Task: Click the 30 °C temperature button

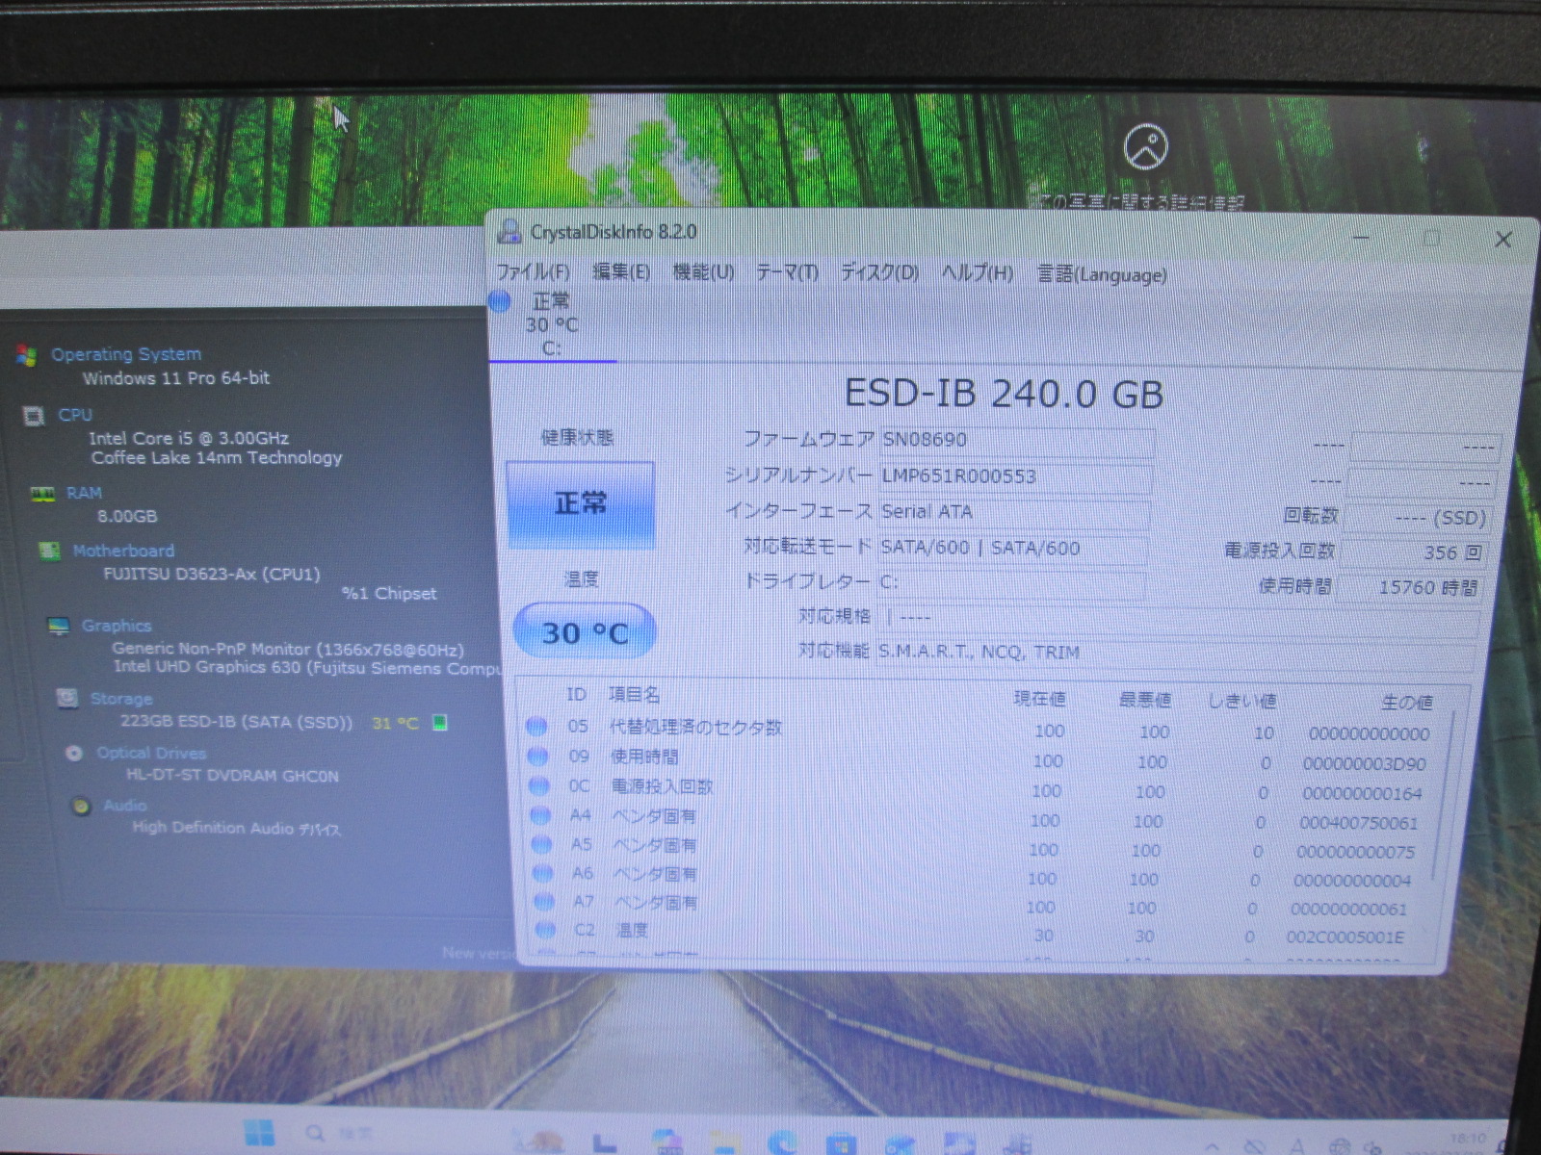Action: [x=585, y=632]
